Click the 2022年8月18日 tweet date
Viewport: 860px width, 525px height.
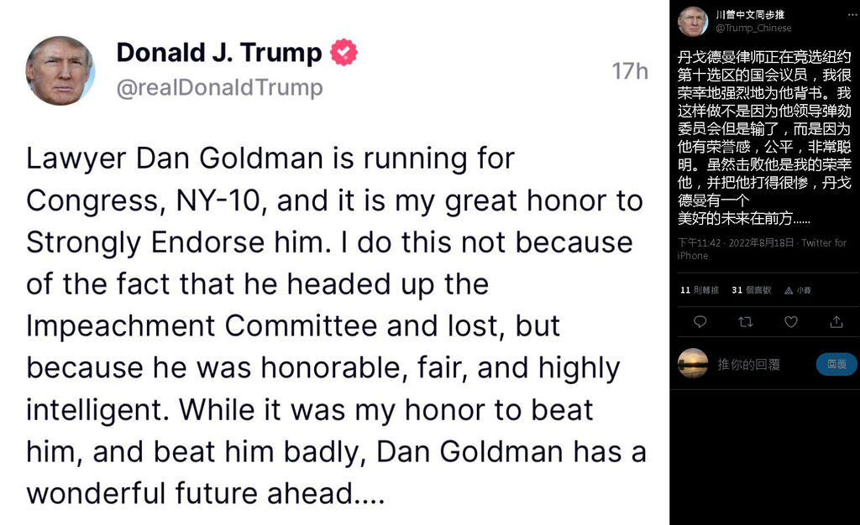[x=761, y=242]
